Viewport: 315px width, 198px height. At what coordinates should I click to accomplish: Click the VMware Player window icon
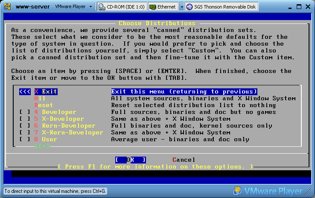click(x=7, y=6)
